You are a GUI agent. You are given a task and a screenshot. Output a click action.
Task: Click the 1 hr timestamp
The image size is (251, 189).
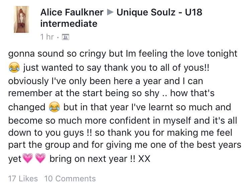(x=47, y=37)
